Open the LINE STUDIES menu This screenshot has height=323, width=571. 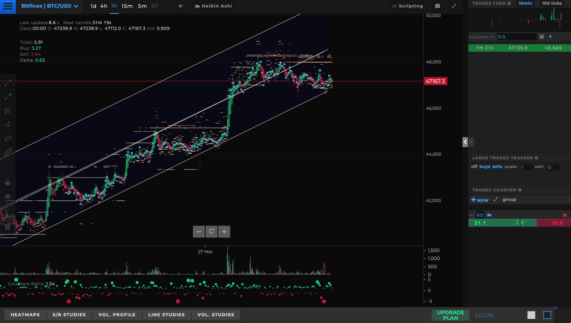[167, 314]
